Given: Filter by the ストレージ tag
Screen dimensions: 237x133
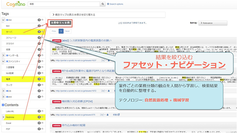Looking at the screenshot, I should (11, 38).
